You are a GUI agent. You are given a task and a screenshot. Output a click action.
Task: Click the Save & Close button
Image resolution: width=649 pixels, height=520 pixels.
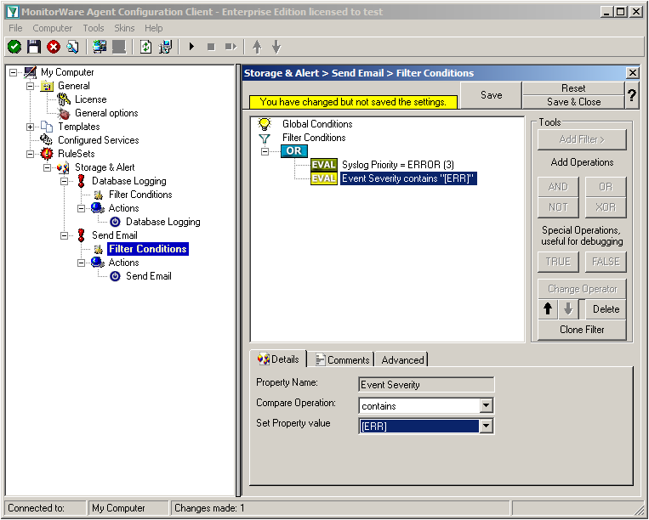click(x=573, y=102)
